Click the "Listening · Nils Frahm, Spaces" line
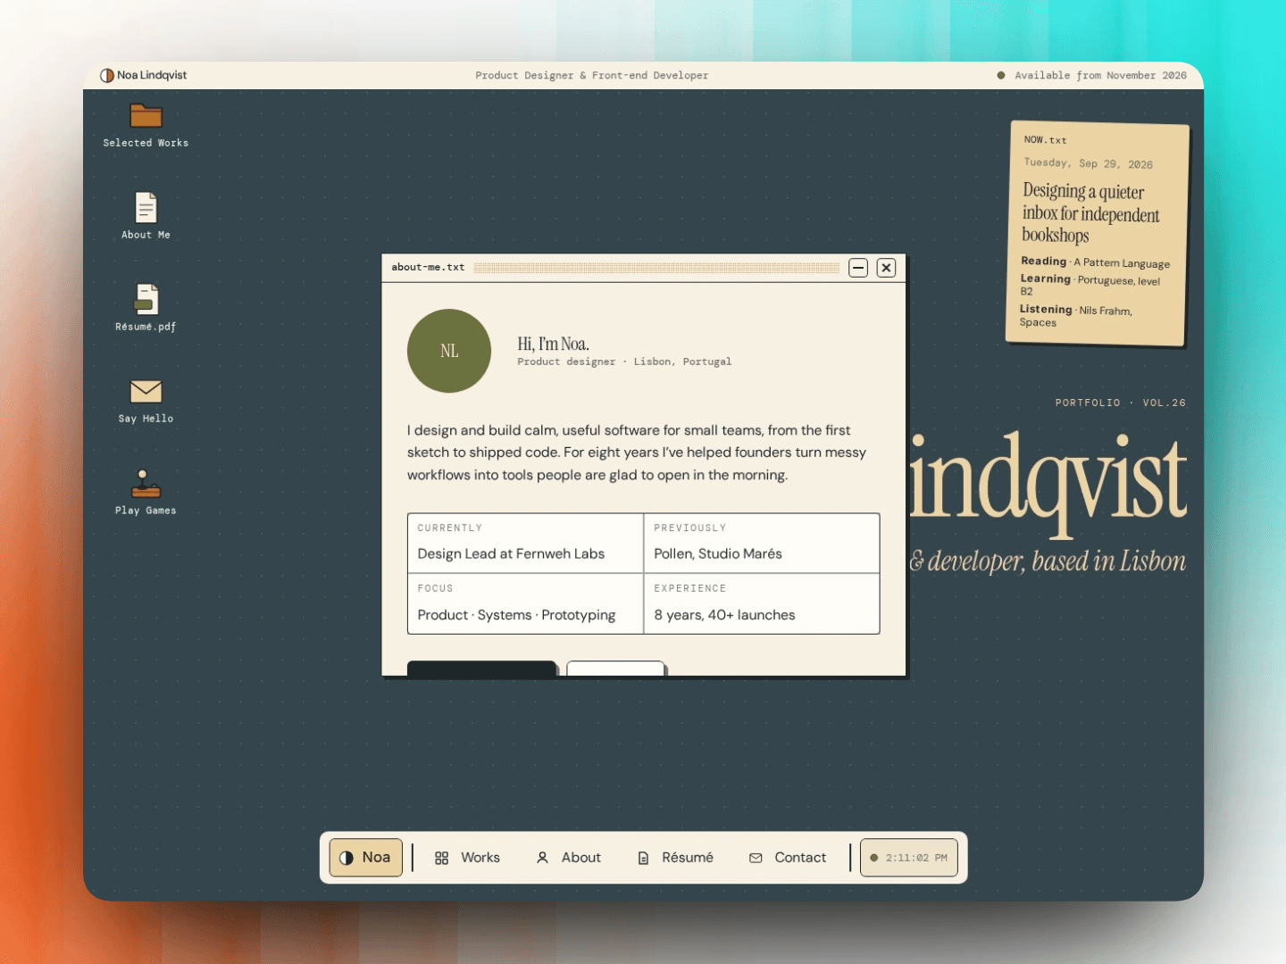The height and width of the screenshot is (964, 1286). (x=1076, y=316)
